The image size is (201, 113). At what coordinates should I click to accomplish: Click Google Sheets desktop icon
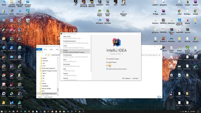click(19, 104)
